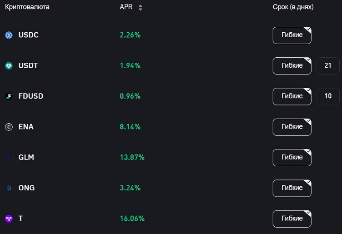Click the USDC coin icon
342x234 pixels.
[9, 35]
